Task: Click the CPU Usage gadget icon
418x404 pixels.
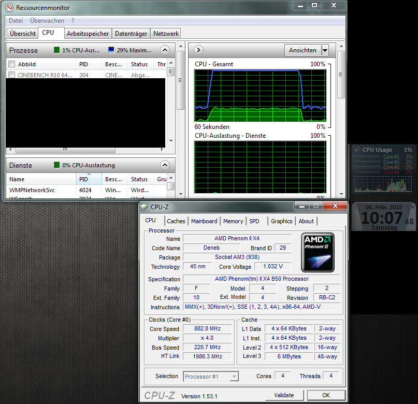Action: [358, 150]
